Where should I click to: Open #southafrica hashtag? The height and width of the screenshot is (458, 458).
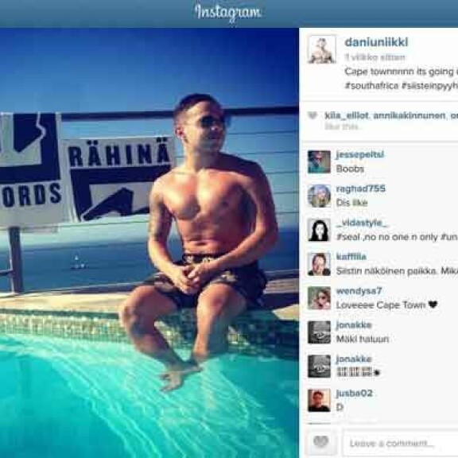371,86
